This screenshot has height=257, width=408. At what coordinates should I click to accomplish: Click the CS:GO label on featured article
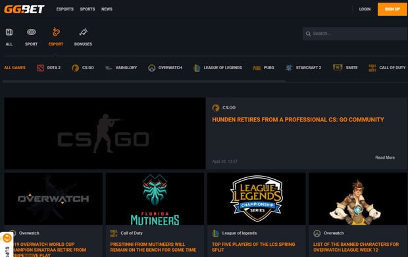pos(229,107)
